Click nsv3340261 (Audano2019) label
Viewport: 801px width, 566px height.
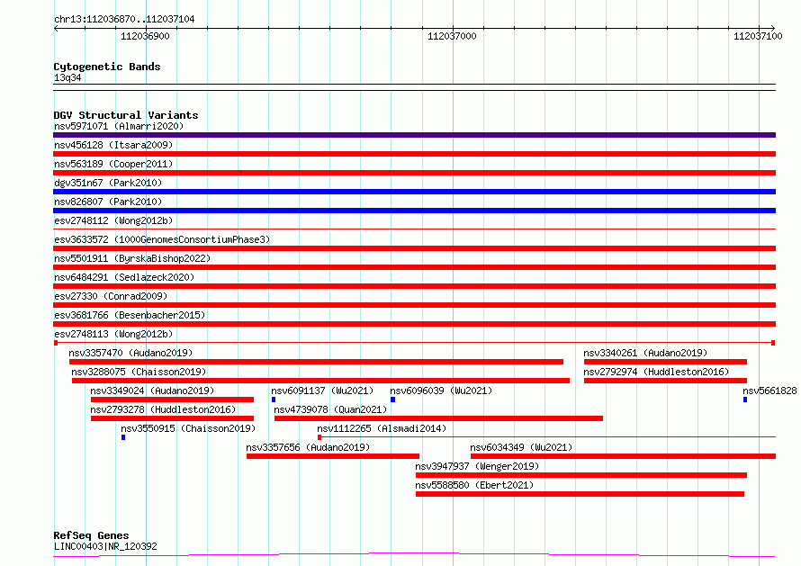(x=645, y=353)
